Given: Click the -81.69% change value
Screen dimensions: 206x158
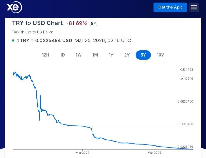Looking at the screenshot, I should tap(77, 23).
